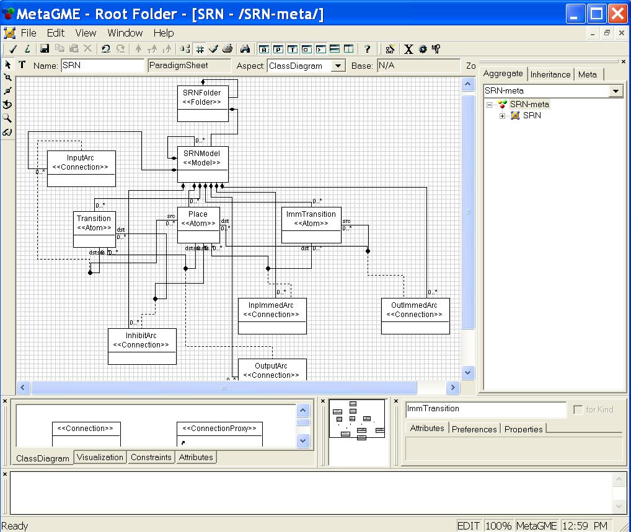The width and height of the screenshot is (631, 532).
Task: Click the Undo arrow icon
Action: pos(106,49)
